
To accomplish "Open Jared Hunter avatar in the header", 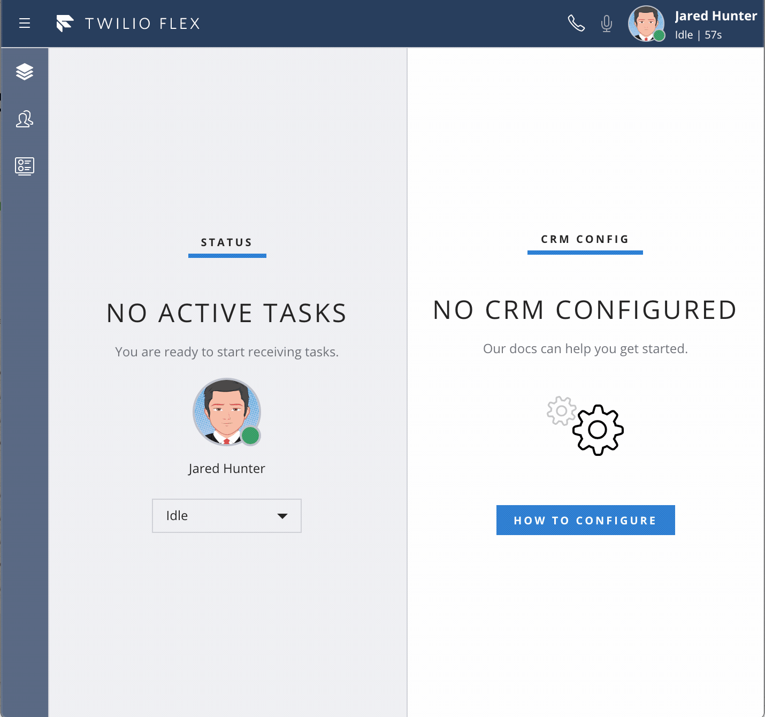I will click(646, 24).
